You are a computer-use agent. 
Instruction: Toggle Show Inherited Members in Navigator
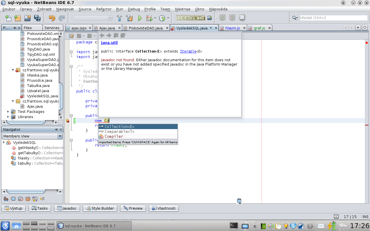tap(6, 199)
